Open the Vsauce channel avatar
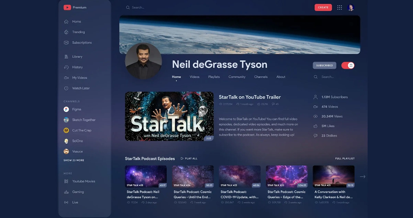 coord(66,151)
